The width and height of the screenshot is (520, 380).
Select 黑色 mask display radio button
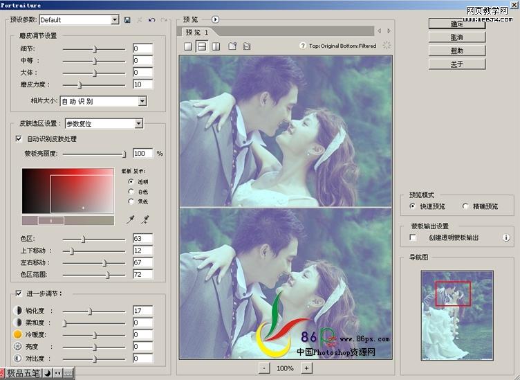click(131, 201)
